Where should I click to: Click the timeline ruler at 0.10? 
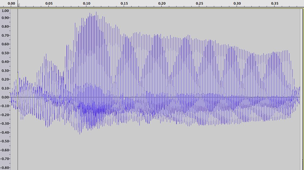click(87, 3)
